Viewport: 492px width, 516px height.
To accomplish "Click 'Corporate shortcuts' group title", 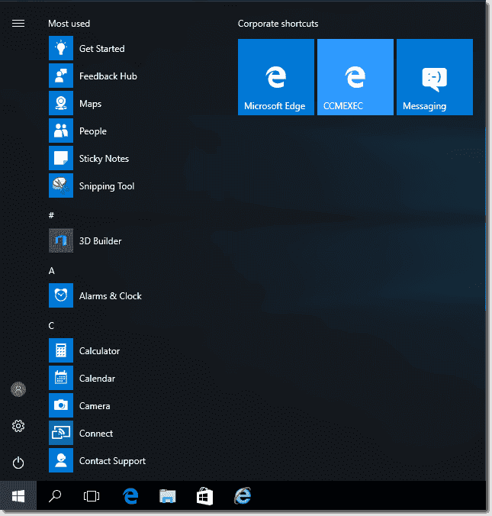I will click(278, 24).
